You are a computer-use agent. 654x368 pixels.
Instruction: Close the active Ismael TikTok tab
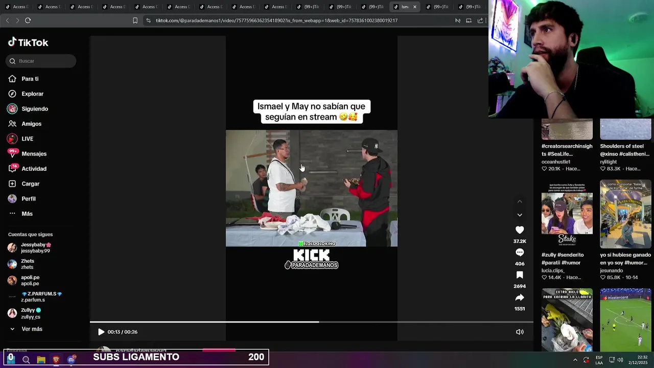click(x=415, y=7)
